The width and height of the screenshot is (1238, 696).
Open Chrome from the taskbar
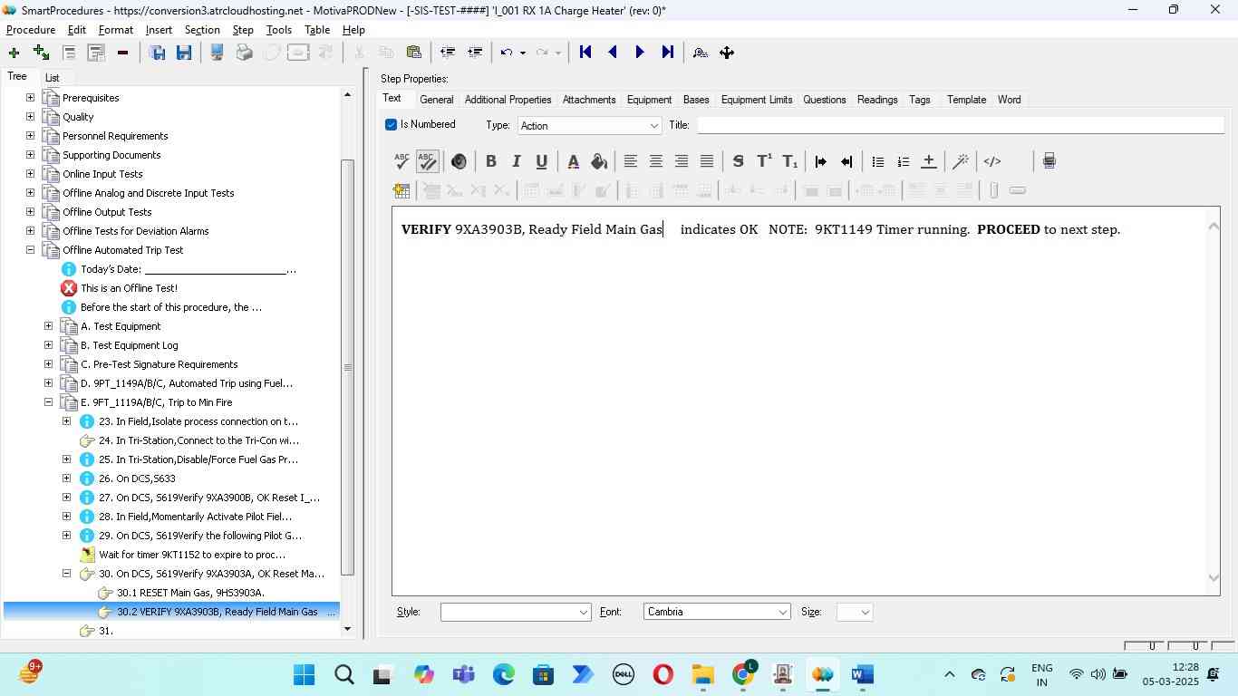pos(743,675)
